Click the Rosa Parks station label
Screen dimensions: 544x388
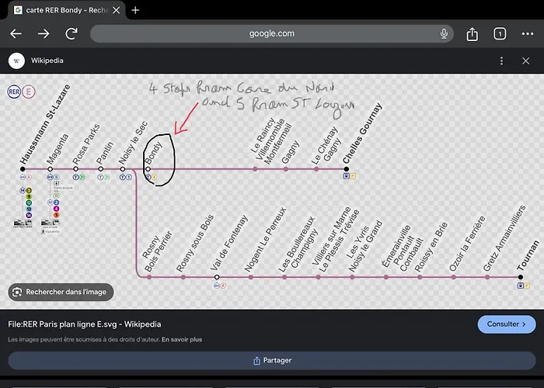pos(86,144)
